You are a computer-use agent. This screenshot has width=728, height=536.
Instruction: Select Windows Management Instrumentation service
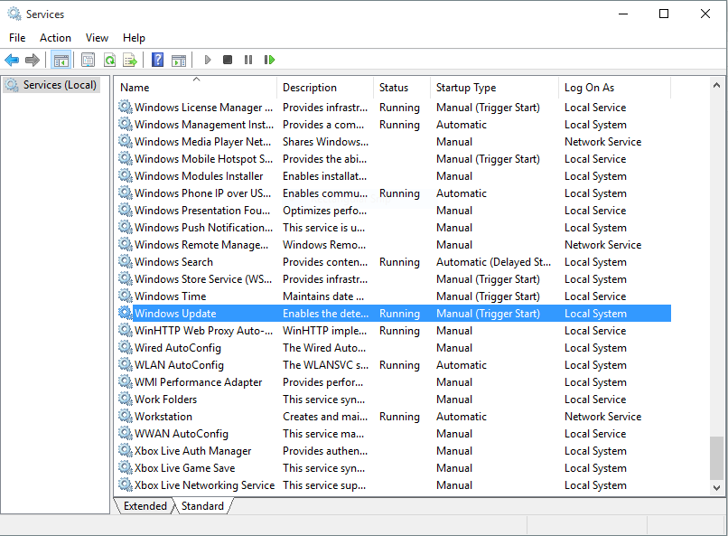coord(395,125)
